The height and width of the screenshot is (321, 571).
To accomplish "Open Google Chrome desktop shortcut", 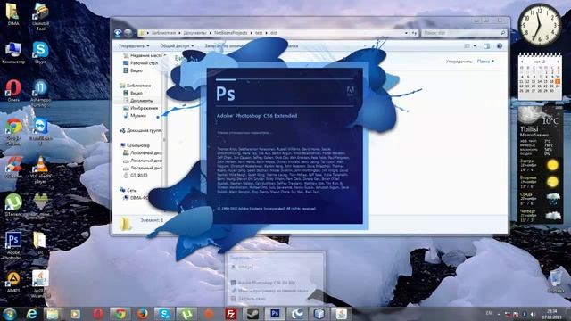I will (x=13, y=131).
